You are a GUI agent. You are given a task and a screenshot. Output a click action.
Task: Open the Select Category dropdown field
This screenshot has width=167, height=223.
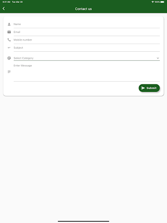pyautogui.click(x=87, y=58)
